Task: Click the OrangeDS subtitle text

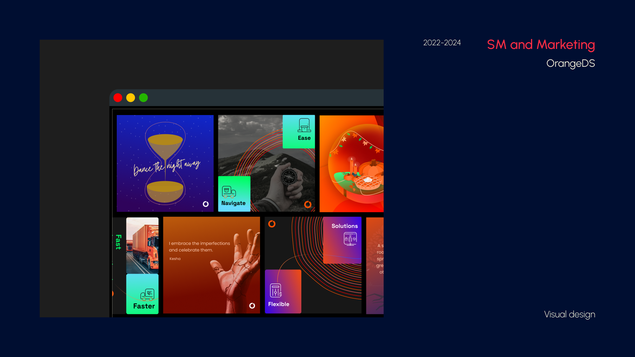Action: coord(571,63)
